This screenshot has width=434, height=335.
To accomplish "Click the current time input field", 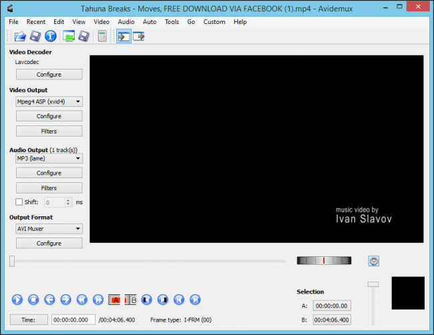I will [x=73, y=320].
